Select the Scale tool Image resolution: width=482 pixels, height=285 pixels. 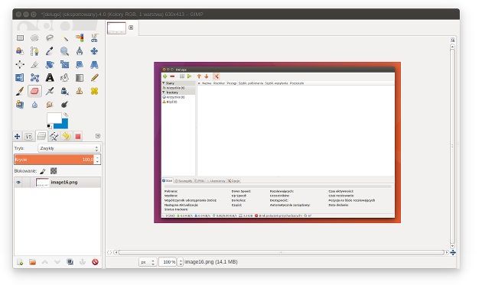[x=64, y=64]
